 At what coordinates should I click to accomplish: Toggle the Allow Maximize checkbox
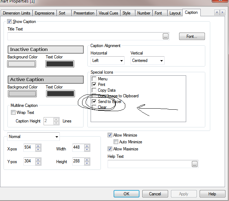[x=110, y=149]
